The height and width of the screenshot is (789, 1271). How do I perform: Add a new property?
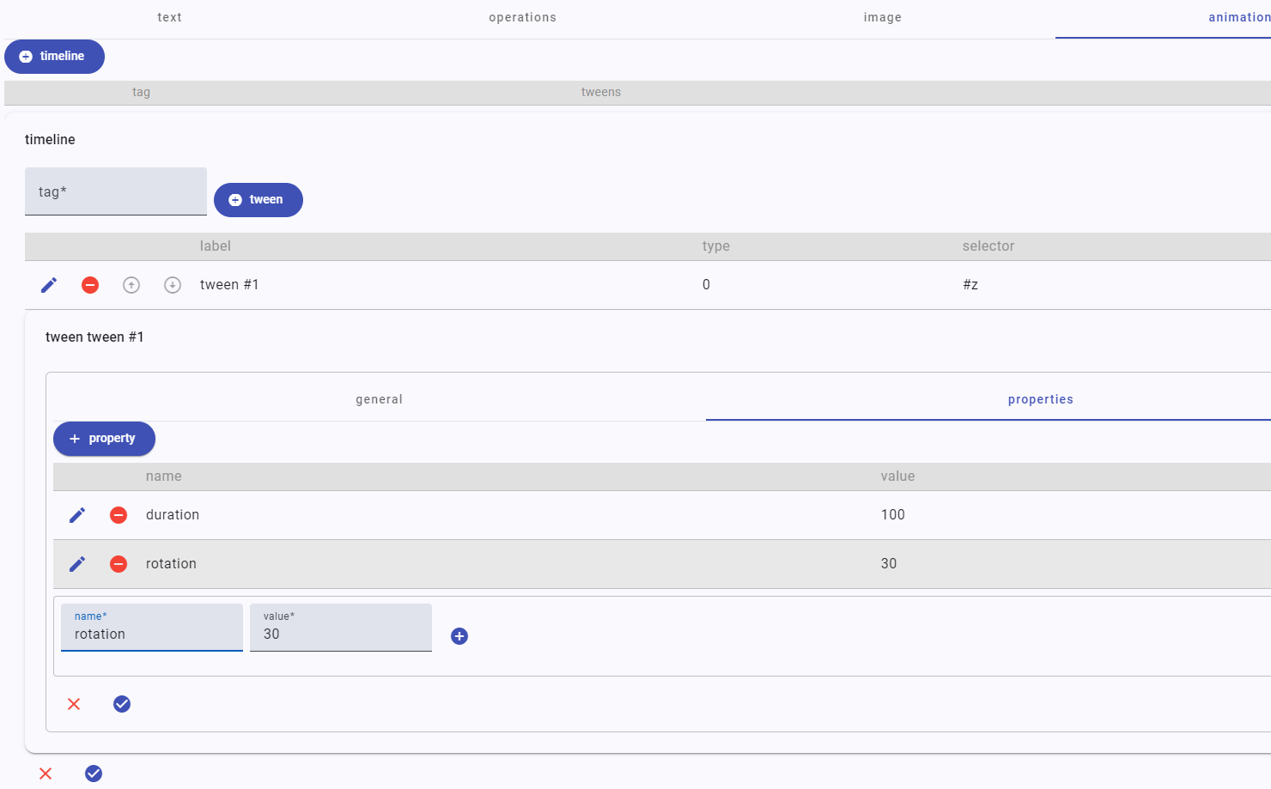coord(104,439)
